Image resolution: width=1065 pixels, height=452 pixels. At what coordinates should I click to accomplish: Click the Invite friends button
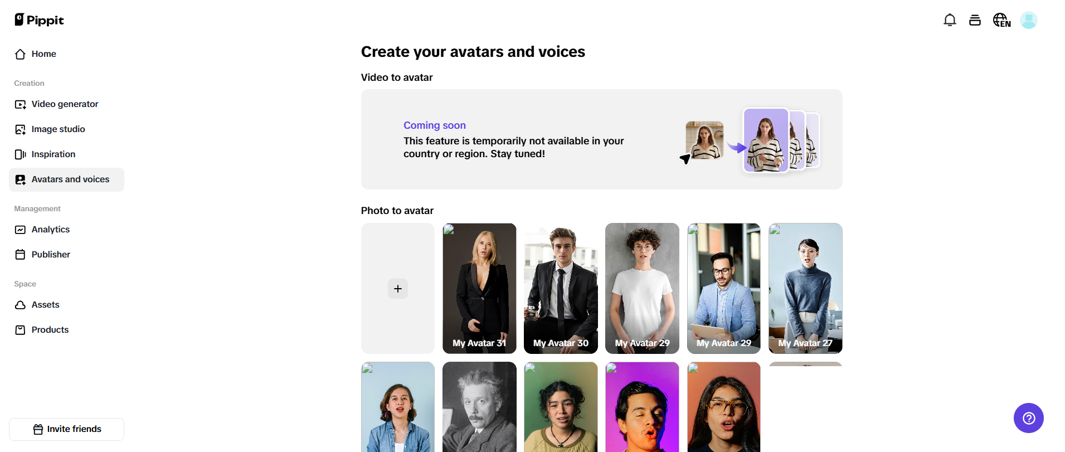[x=67, y=429]
